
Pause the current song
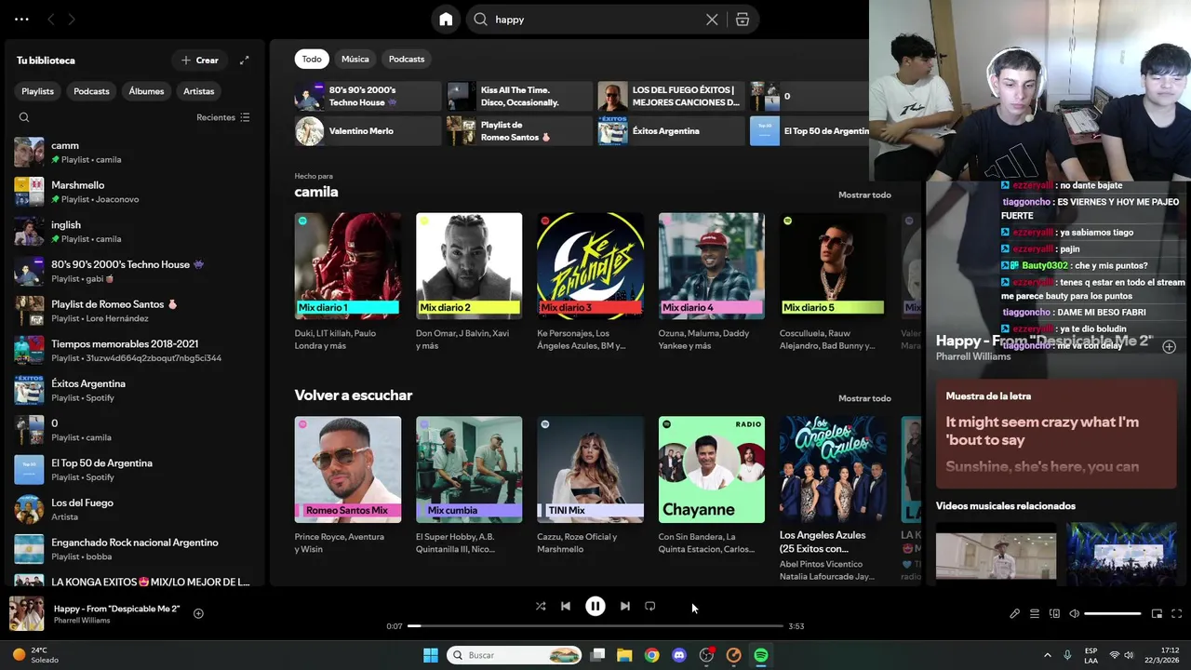(595, 606)
